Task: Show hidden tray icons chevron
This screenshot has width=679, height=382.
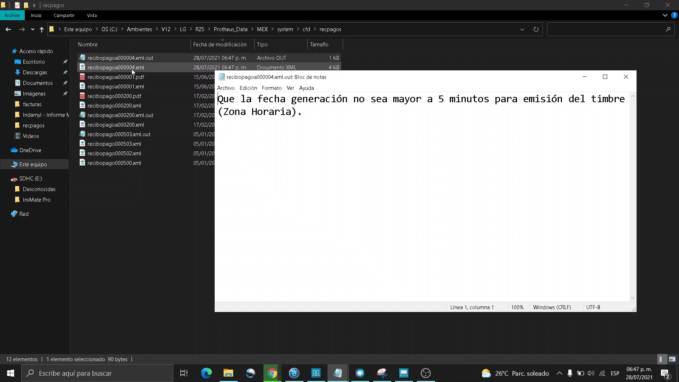Action: click(x=559, y=373)
